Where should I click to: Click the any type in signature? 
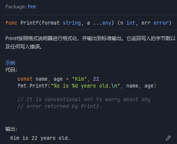106,23
